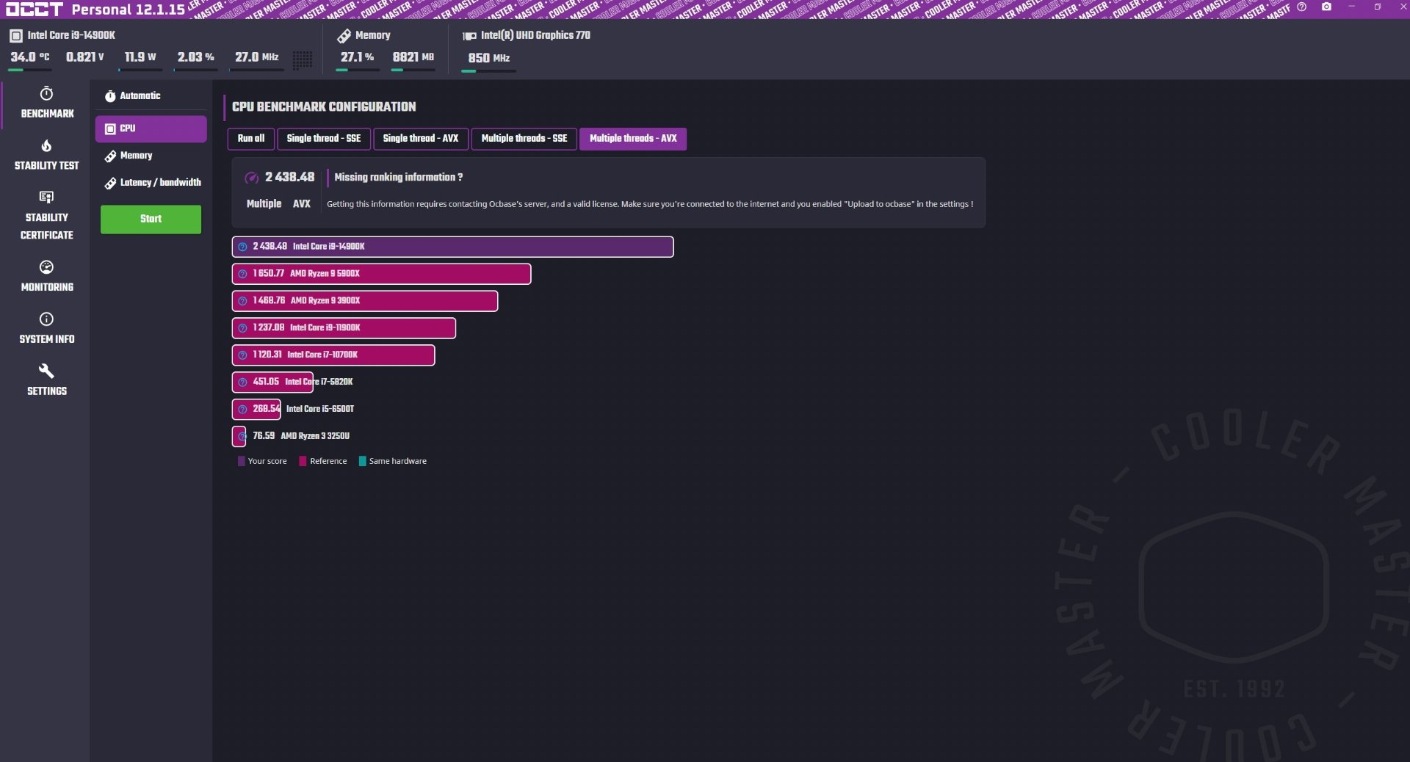Select the Latency / bandwidth benchmark entry
Viewport: 1410px width, 762px height.
(x=151, y=183)
